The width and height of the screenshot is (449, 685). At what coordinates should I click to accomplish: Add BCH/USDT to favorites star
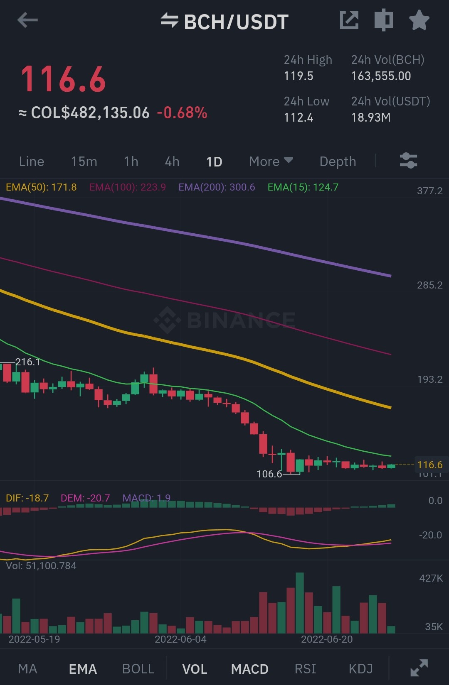coord(419,20)
